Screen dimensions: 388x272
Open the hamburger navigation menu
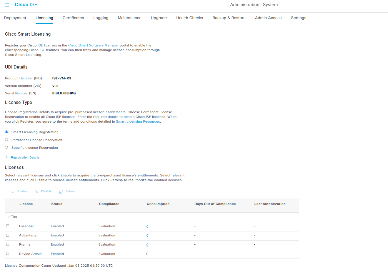pyautogui.click(x=7, y=5)
